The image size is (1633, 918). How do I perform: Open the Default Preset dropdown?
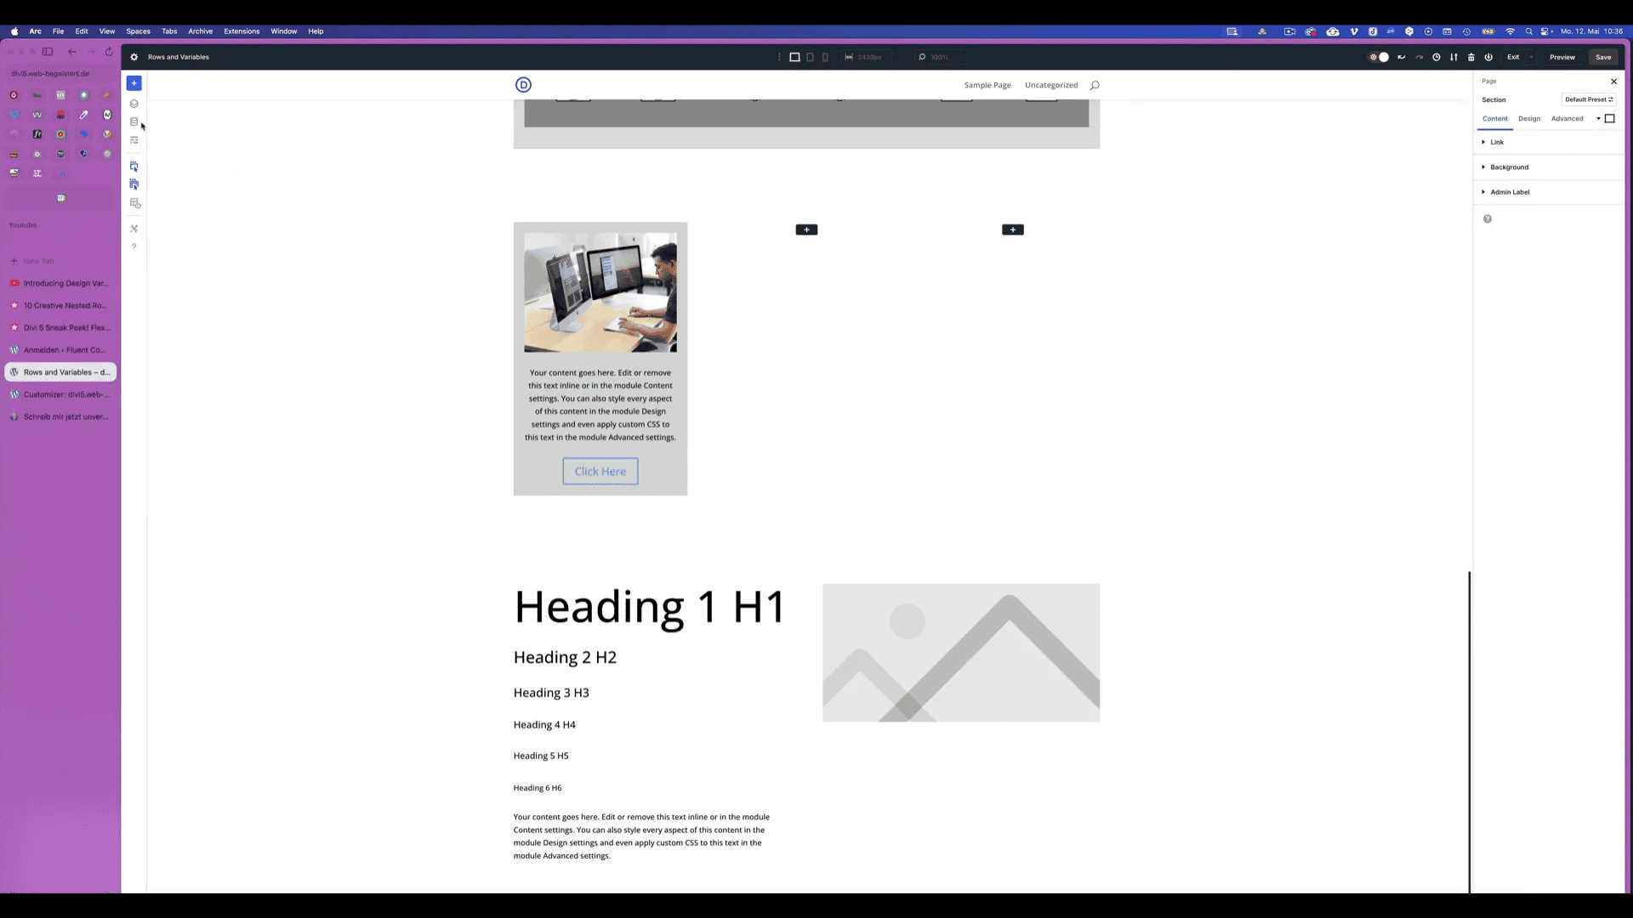[1589, 99]
